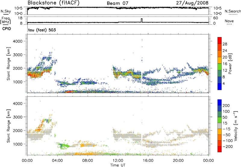241x167 pixels.
Task: Click the '28' tick on Power colorbar
Action: (225, 44)
